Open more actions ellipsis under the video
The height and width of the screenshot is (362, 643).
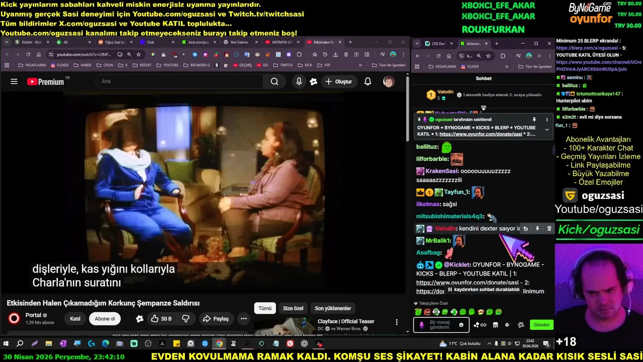pos(244,319)
